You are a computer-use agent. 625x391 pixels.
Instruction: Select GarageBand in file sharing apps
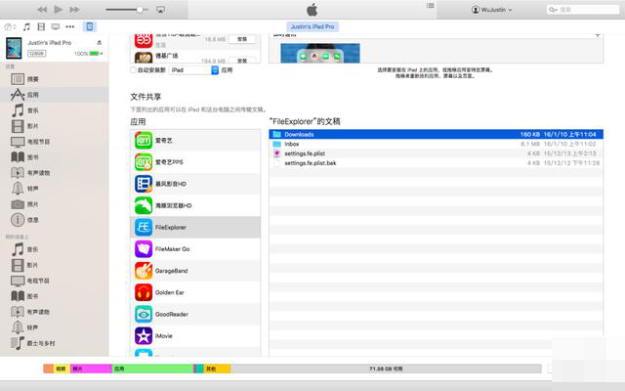(x=195, y=271)
